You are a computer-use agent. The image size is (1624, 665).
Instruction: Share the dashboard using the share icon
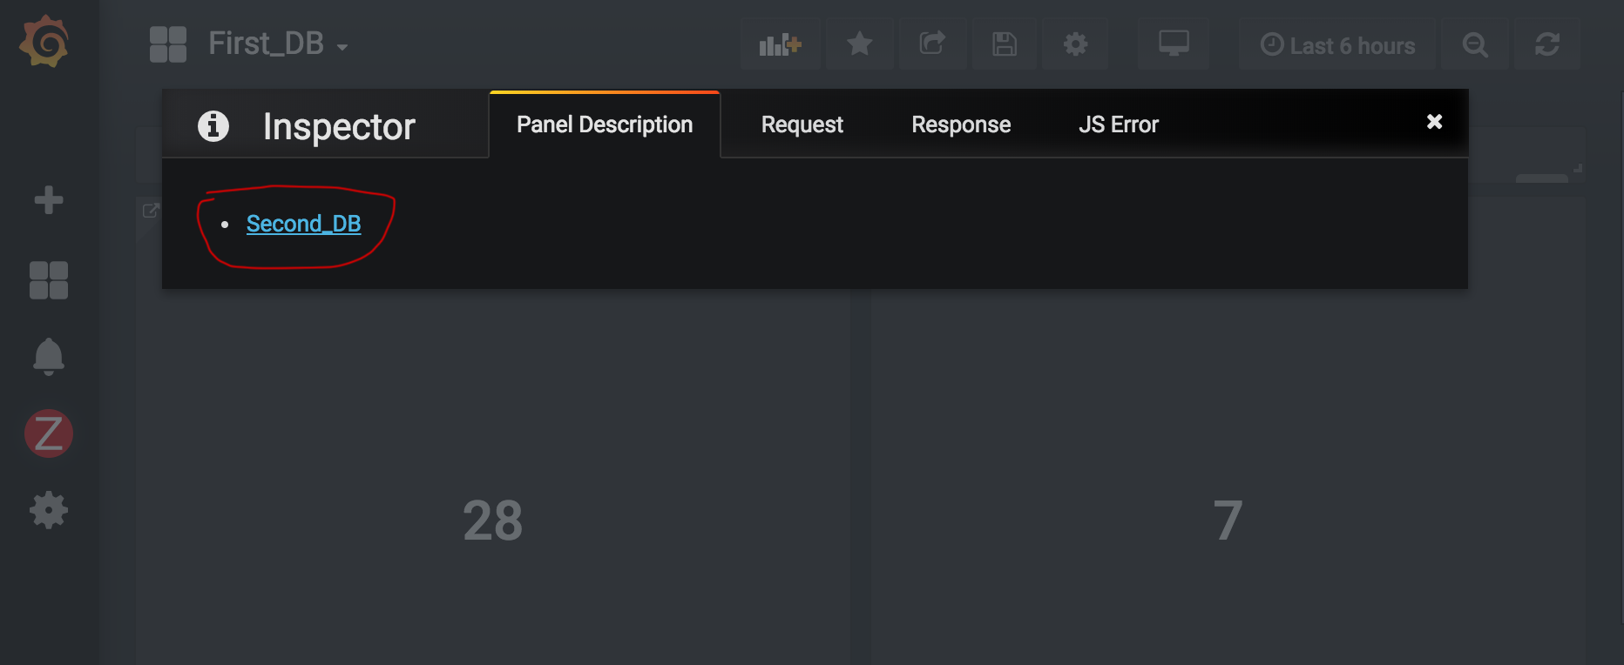[931, 44]
